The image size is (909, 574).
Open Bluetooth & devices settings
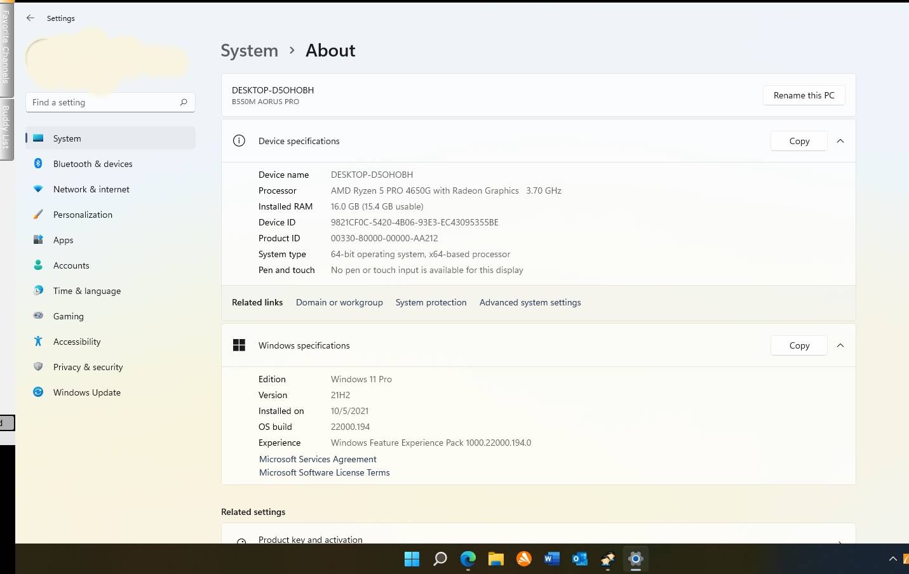(111, 163)
